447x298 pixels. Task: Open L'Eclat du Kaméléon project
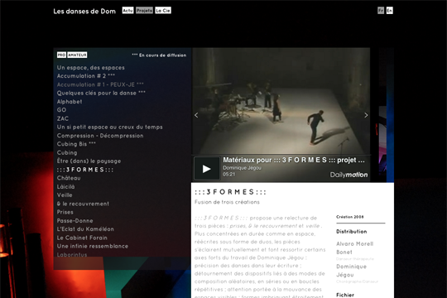[x=85, y=229]
